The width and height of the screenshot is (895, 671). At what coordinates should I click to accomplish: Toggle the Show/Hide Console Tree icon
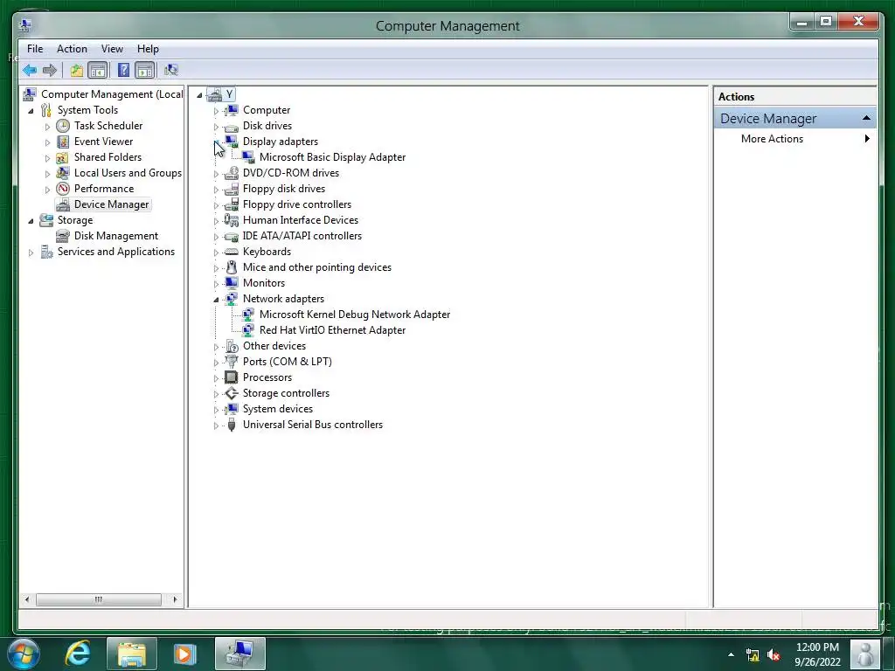tap(98, 70)
